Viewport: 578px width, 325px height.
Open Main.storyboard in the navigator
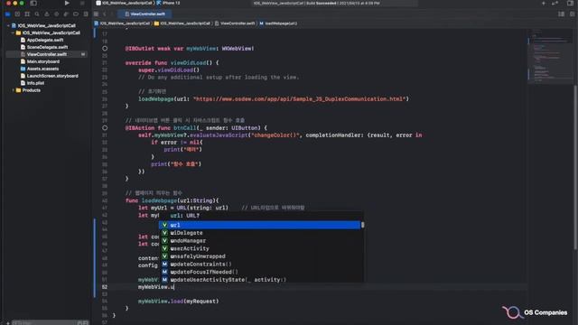tap(42, 61)
